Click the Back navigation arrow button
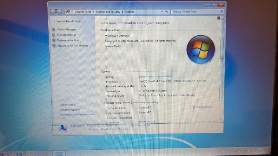The image size is (278, 156). [x=53, y=12]
